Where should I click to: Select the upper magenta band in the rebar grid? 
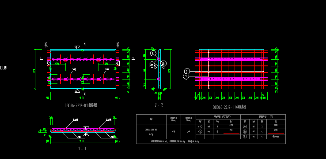pos(231,59)
